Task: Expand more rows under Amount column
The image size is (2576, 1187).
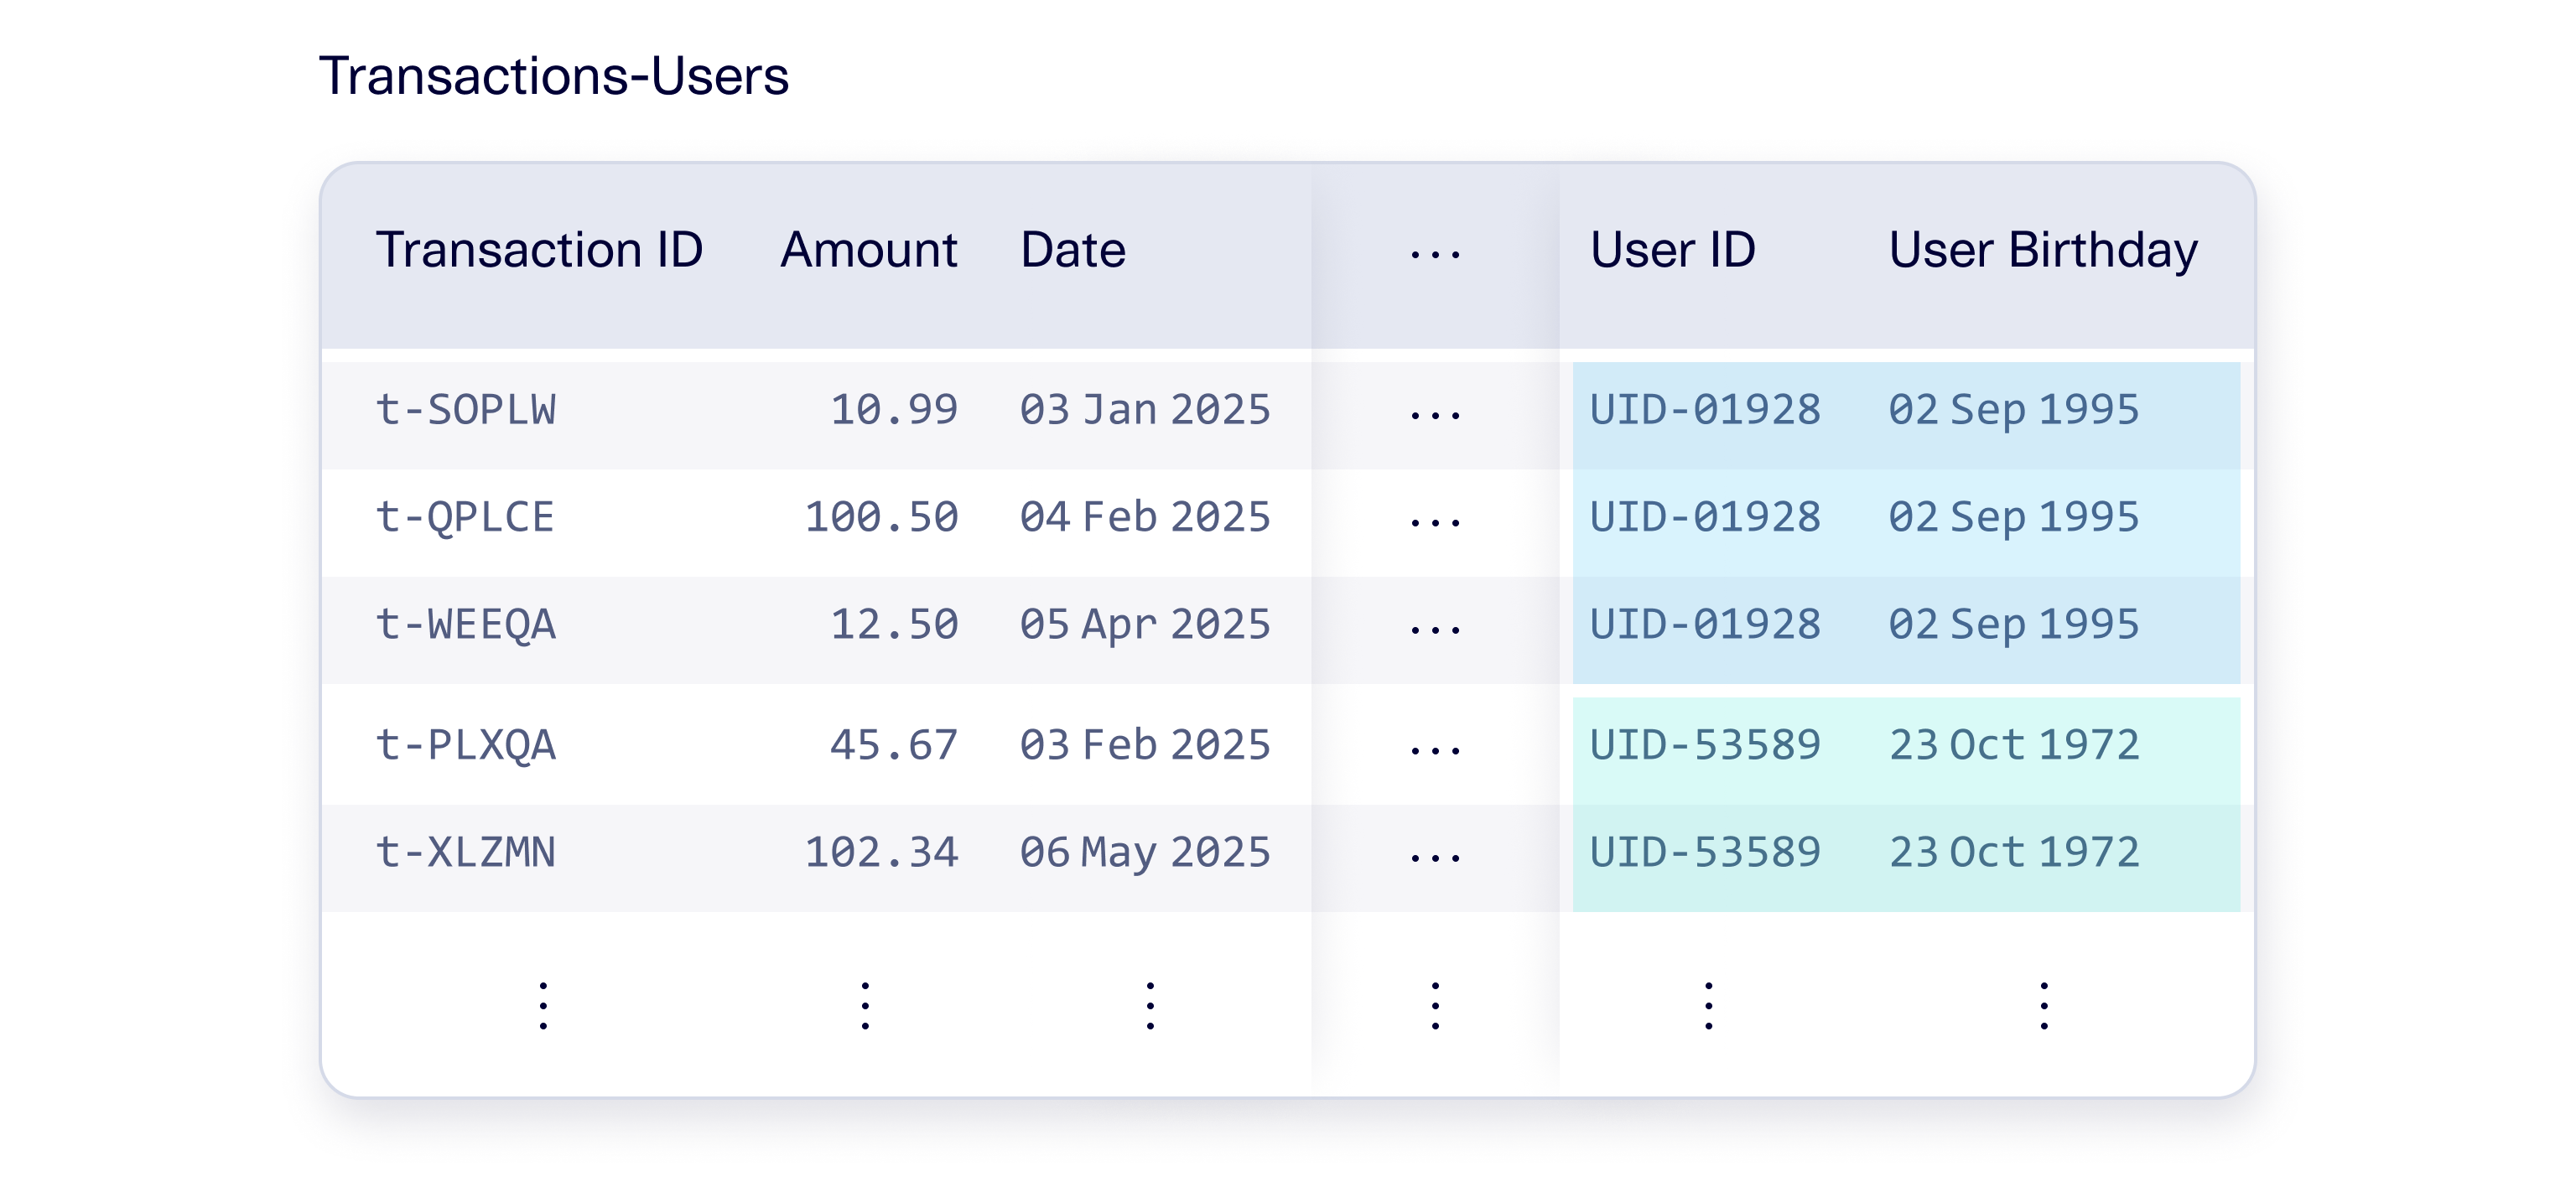Action: 865,1005
